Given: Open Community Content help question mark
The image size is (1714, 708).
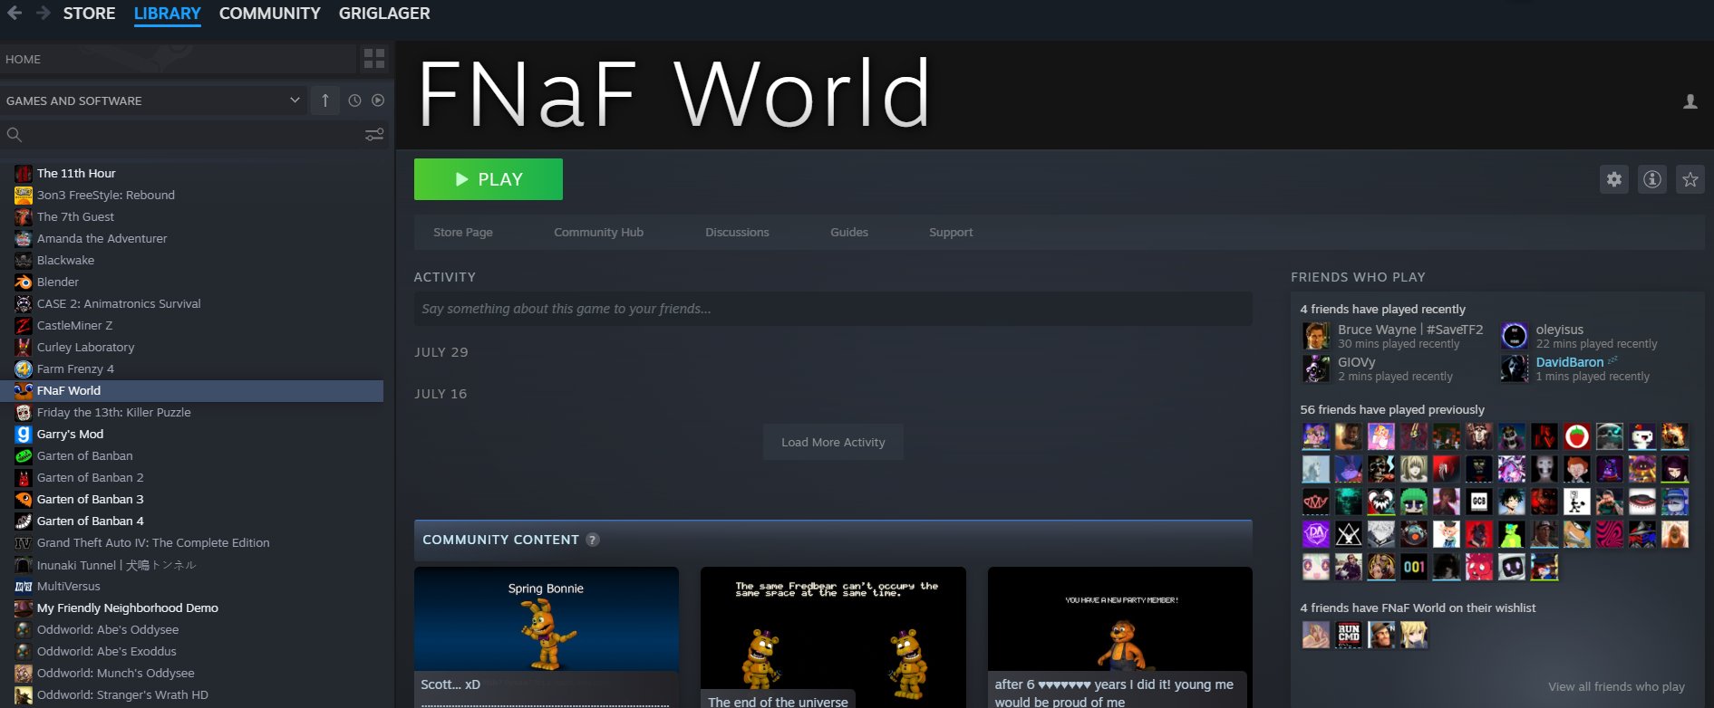Looking at the screenshot, I should (x=593, y=540).
